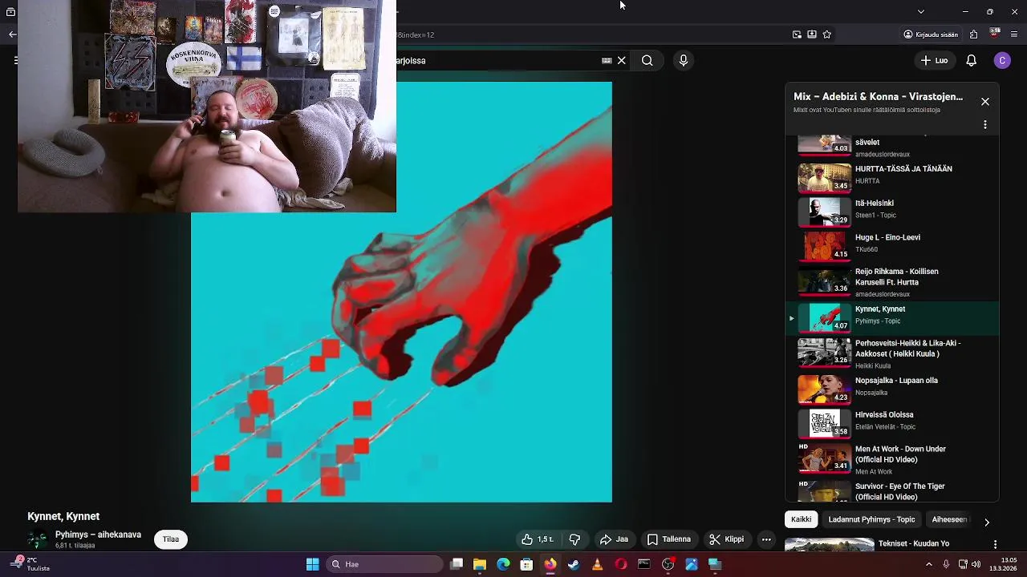Screen dimensions: 1027x577
Task: Play Perhosveitsi-Heikki & Lika-Aki Aakkoset track
Action: 892,353
